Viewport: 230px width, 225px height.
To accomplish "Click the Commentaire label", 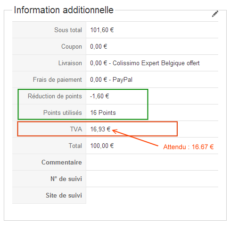I will click(62, 162).
